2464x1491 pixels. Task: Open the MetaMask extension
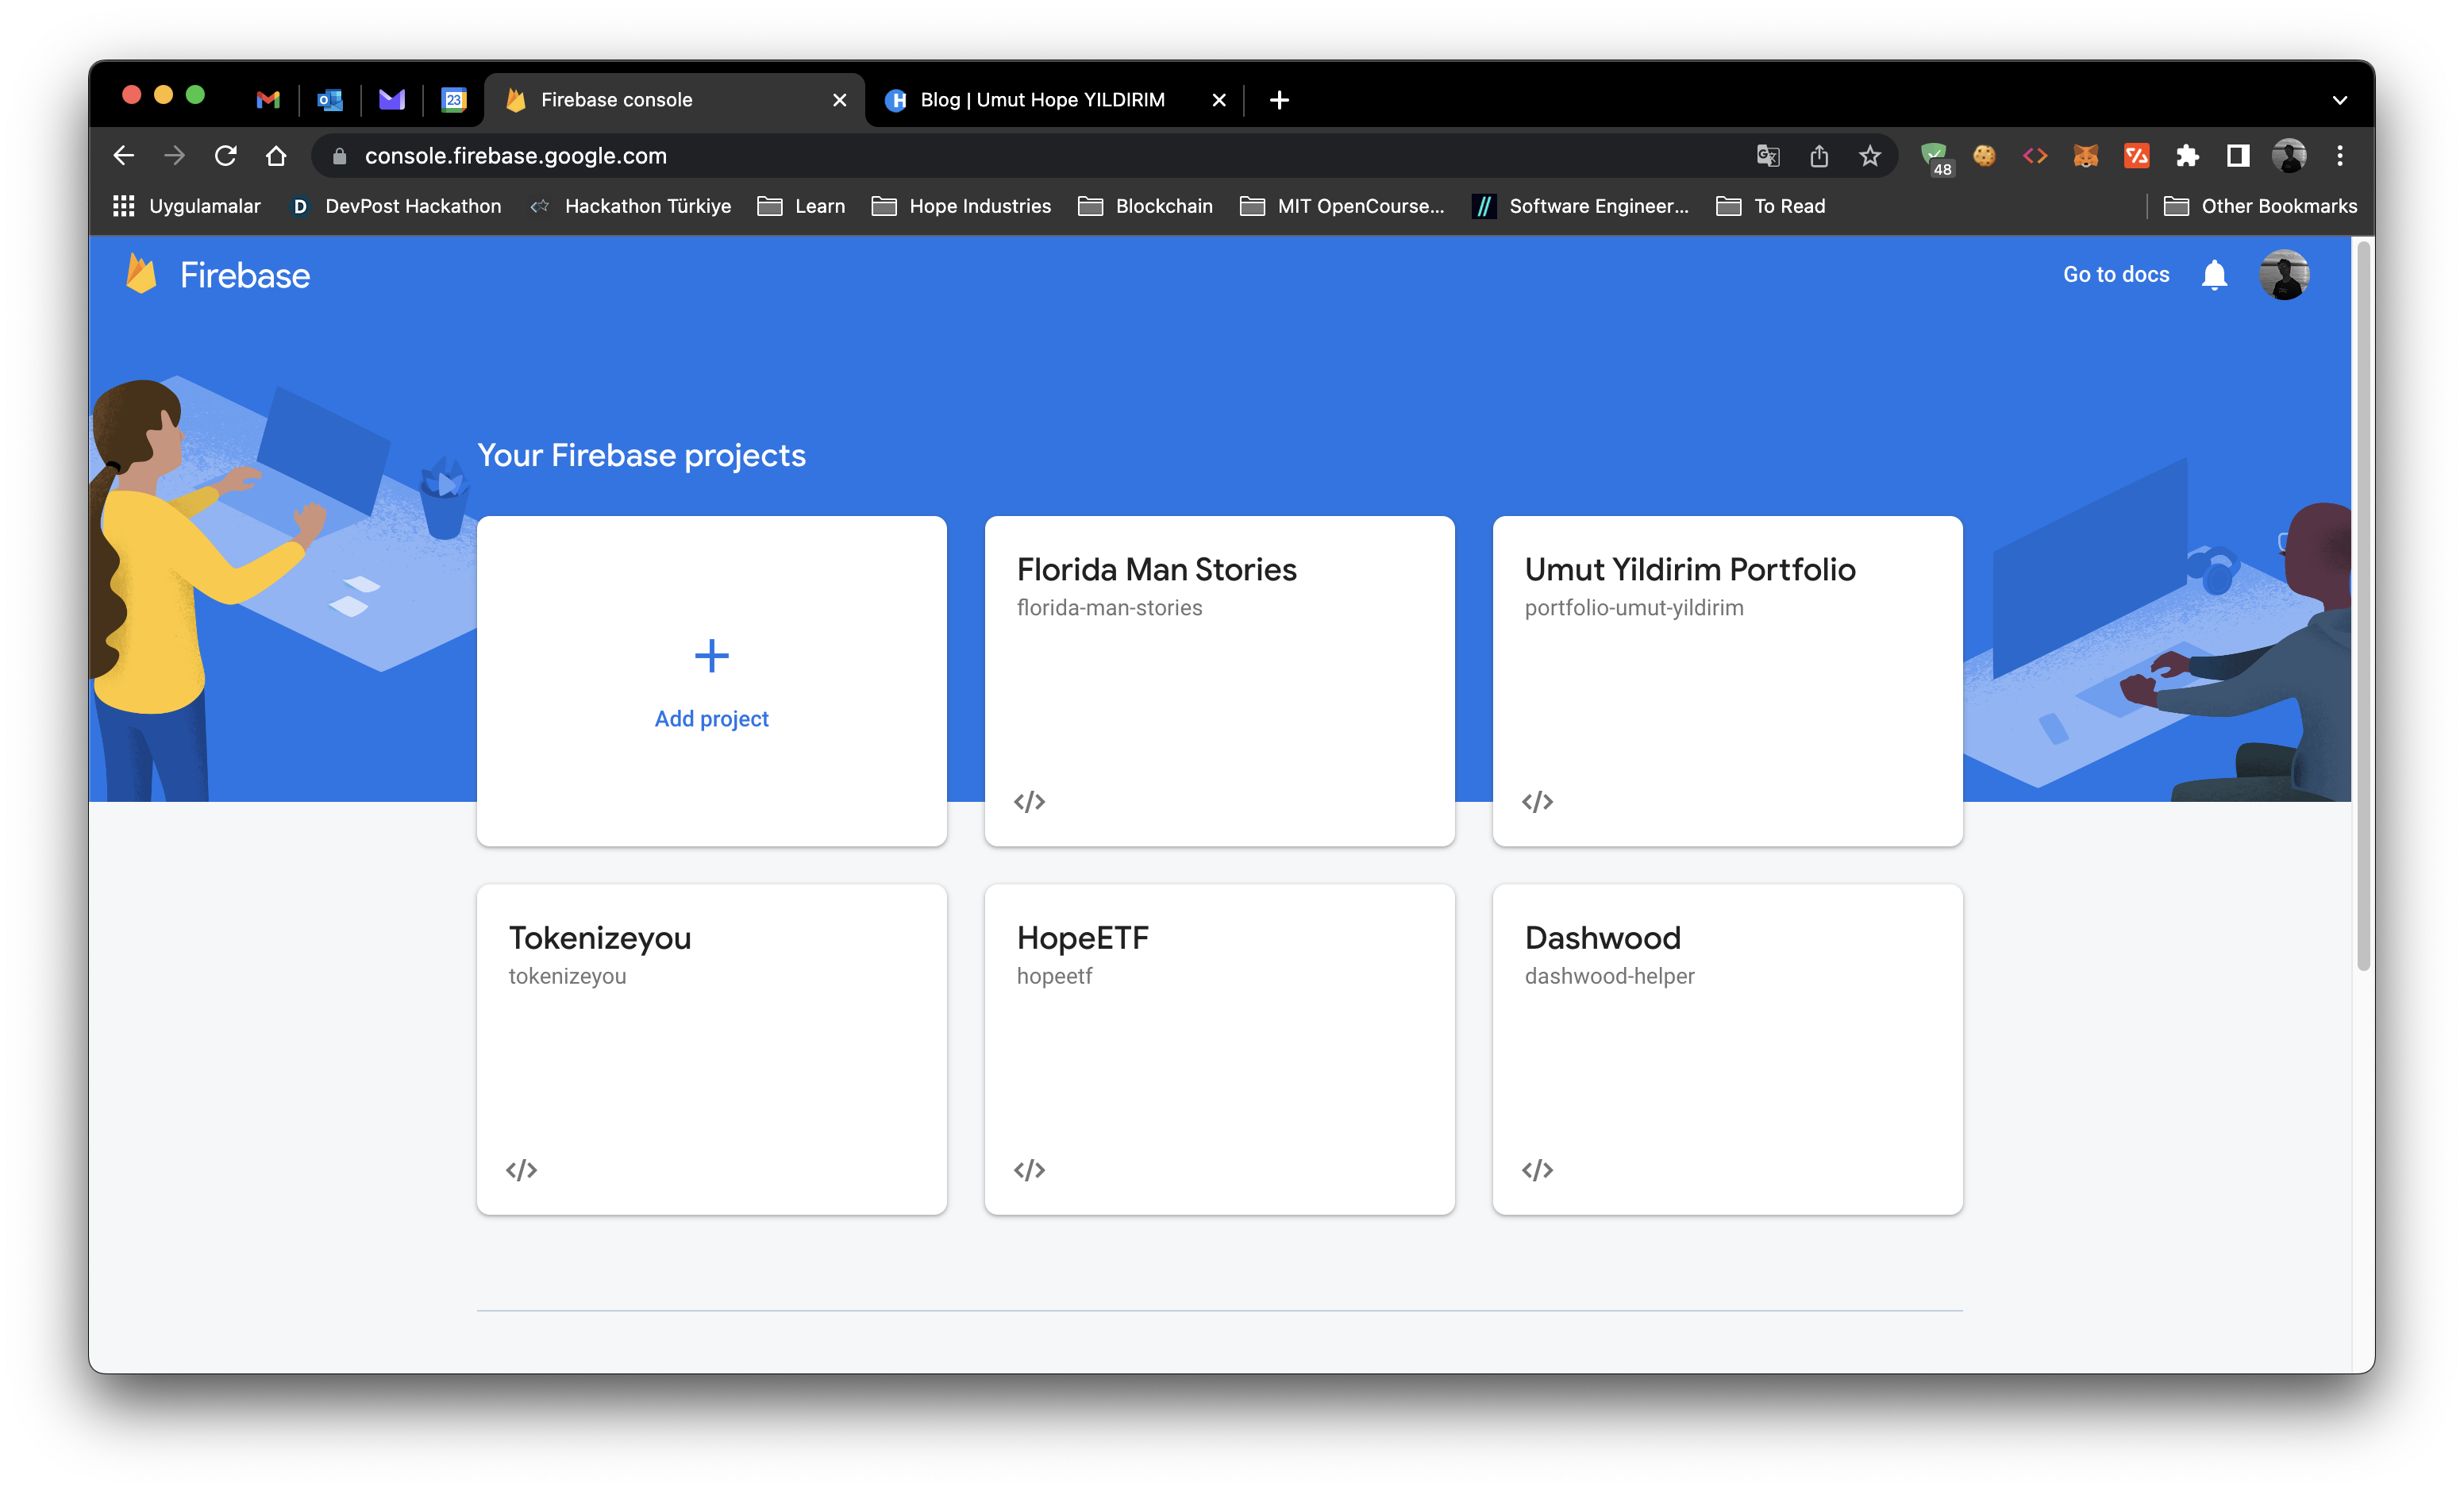click(2086, 156)
